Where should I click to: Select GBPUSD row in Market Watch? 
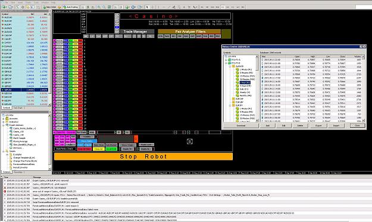pyautogui.click(x=24, y=90)
